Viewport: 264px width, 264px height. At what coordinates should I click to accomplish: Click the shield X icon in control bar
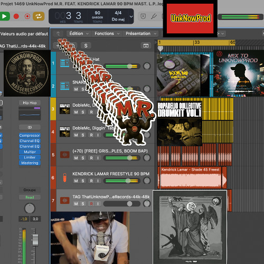click(143, 16)
